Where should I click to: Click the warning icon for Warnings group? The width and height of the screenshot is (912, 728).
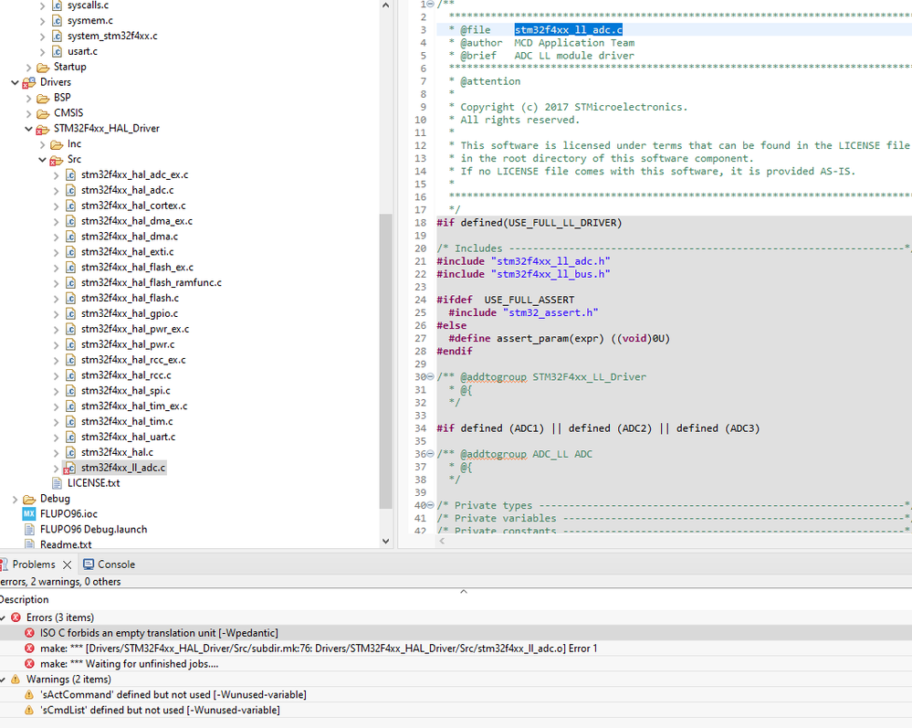[x=16, y=679]
